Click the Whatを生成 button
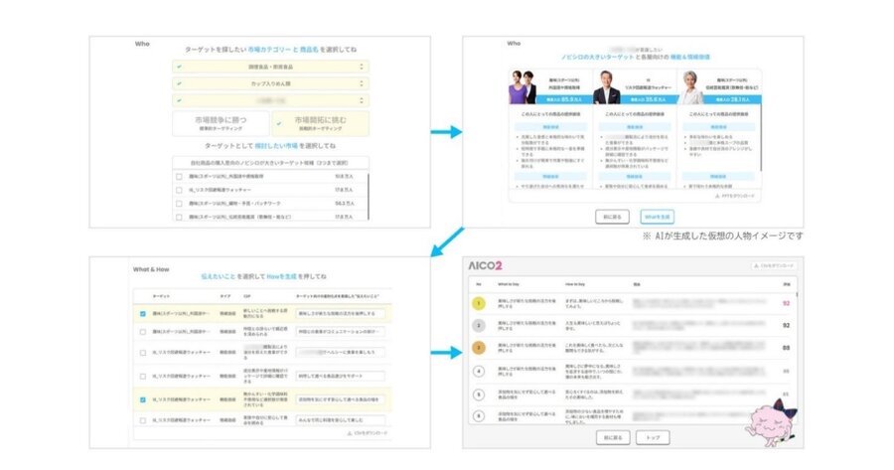This screenshot has width=894, height=470. [657, 217]
